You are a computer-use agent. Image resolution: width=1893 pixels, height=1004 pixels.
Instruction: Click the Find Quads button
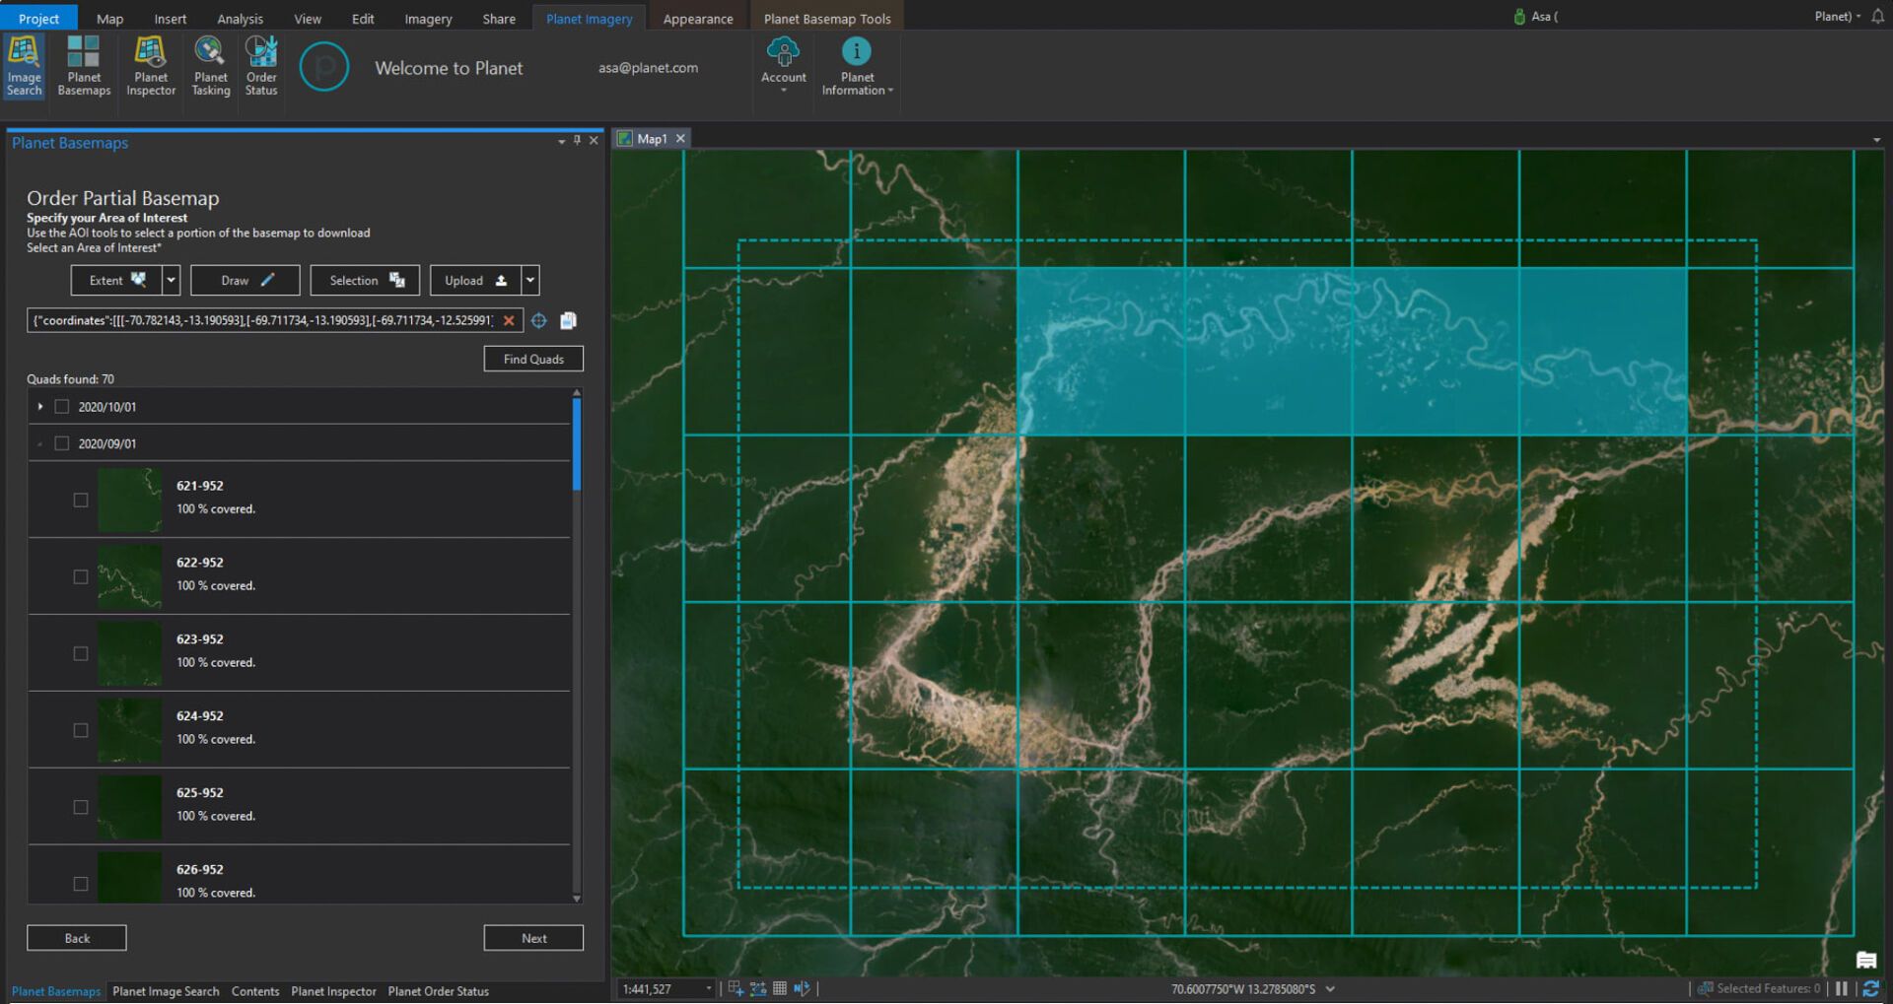click(x=533, y=360)
